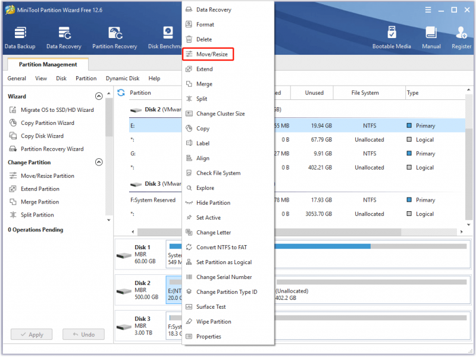Open the Data Backup tool
Screen dimensions: 476x357
[20, 37]
